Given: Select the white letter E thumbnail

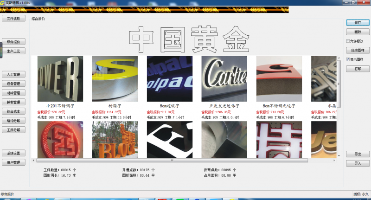Looking at the screenshot, I should (170, 140).
